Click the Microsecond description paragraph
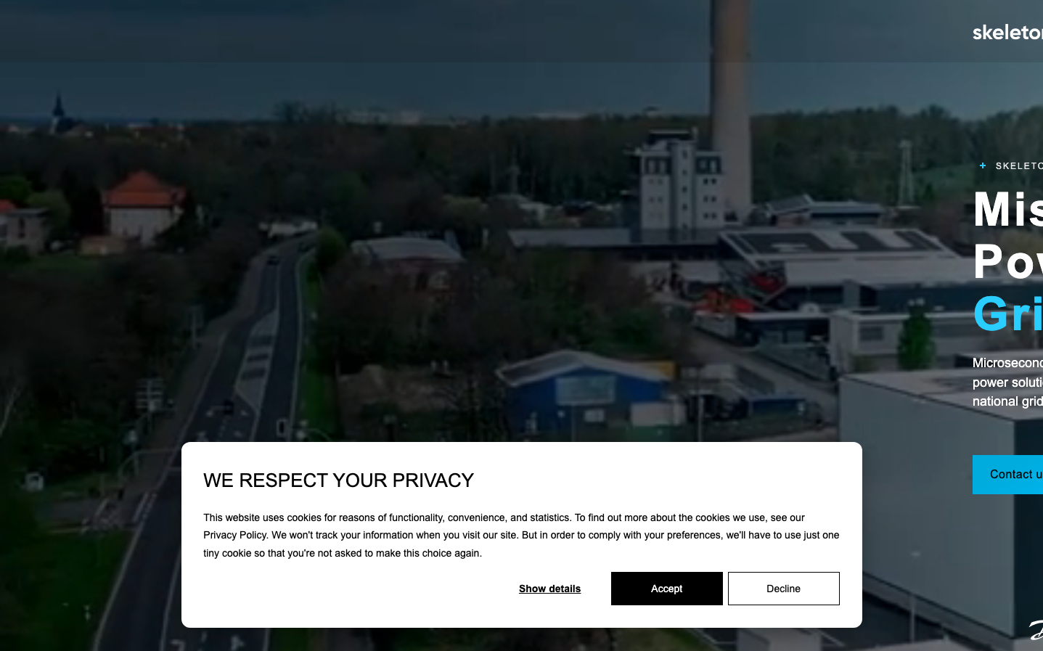Screen dimensions: 1043x651 1007,382
